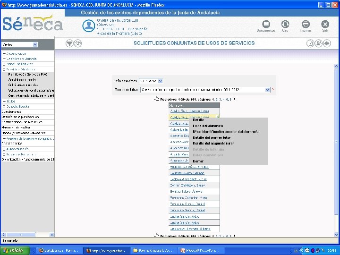
Task: Click the taskbar clock in system tray
Action: pyautogui.click(x=332, y=251)
